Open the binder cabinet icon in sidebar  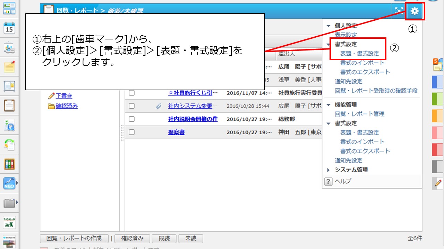(9, 164)
